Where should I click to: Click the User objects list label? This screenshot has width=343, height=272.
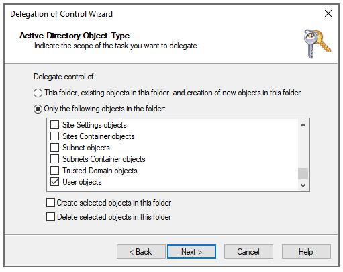click(82, 182)
